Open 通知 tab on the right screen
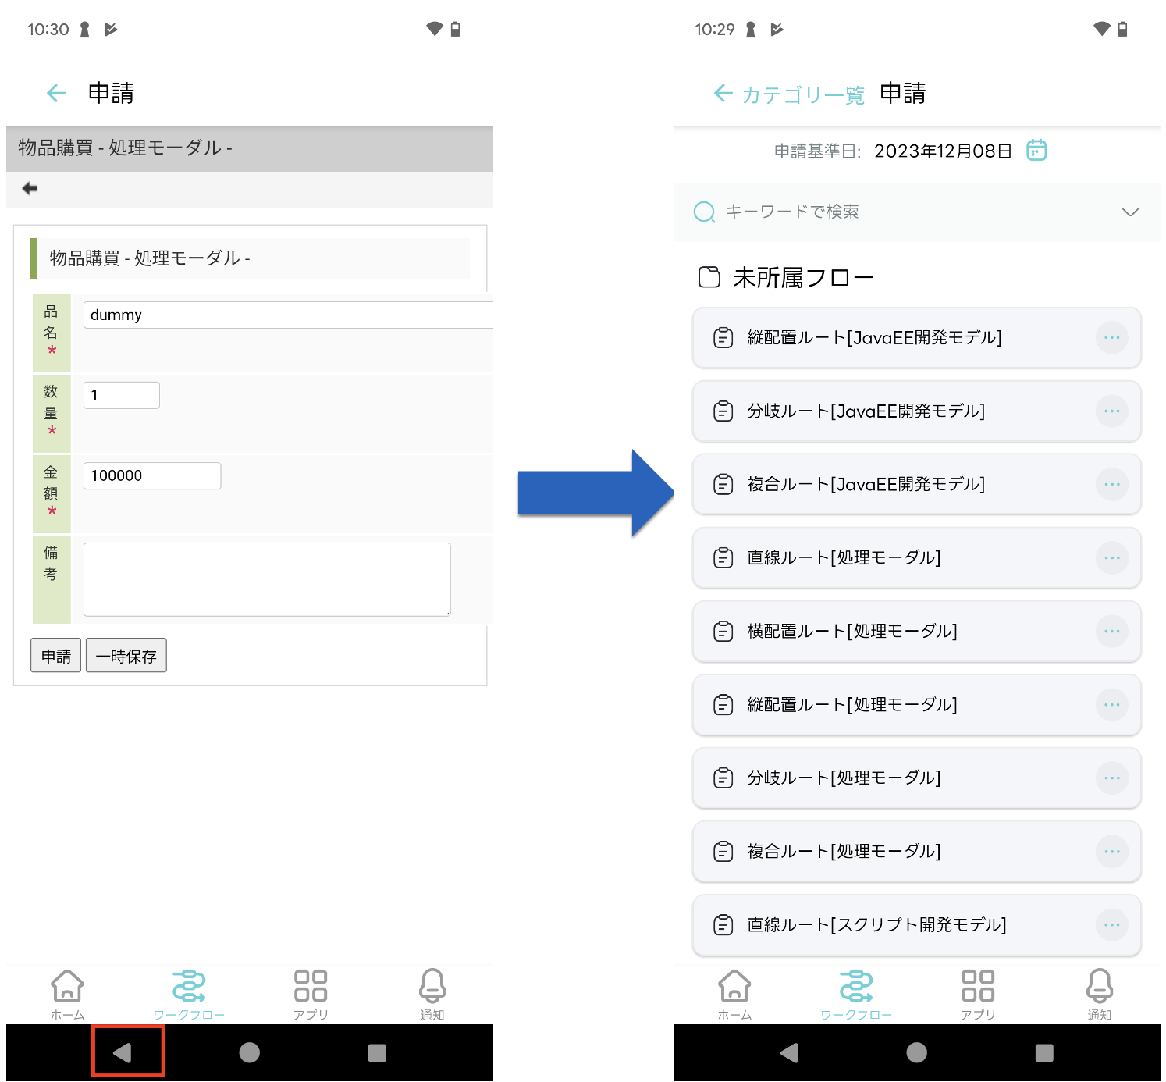This screenshot has height=1082, width=1166. 1100,995
